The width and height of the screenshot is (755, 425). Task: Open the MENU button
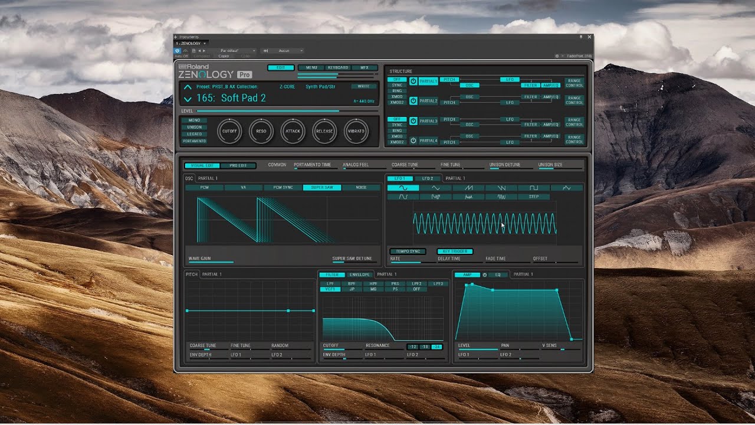click(311, 68)
